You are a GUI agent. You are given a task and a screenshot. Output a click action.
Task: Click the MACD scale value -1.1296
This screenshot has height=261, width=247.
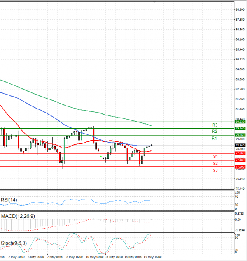tap(240, 231)
